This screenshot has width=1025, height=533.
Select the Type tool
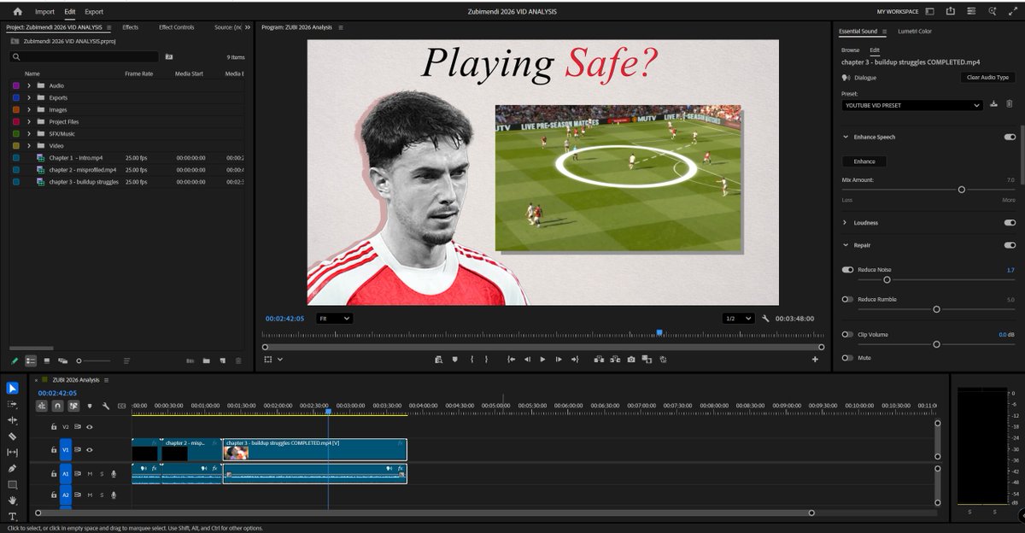point(12,516)
